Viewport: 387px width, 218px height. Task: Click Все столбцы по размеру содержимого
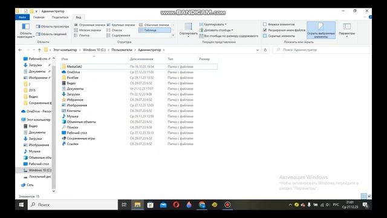coord(229,36)
